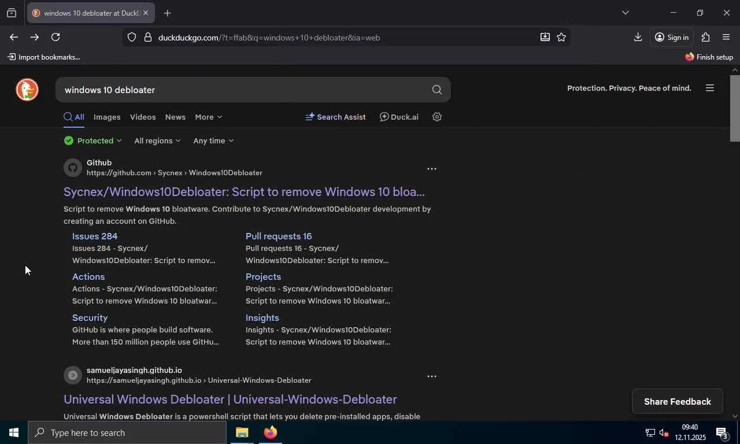Expand the All regions dropdown

tap(157, 140)
